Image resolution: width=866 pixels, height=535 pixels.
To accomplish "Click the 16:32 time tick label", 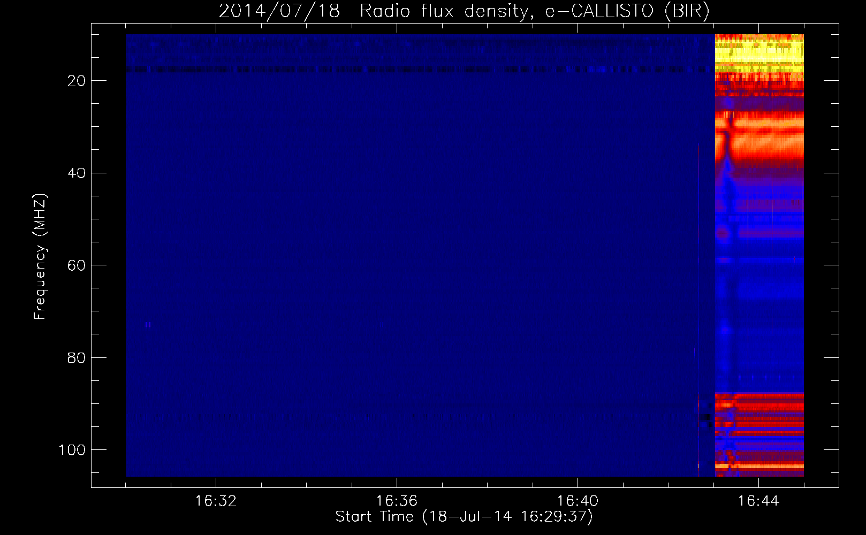I will click(216, 501).
